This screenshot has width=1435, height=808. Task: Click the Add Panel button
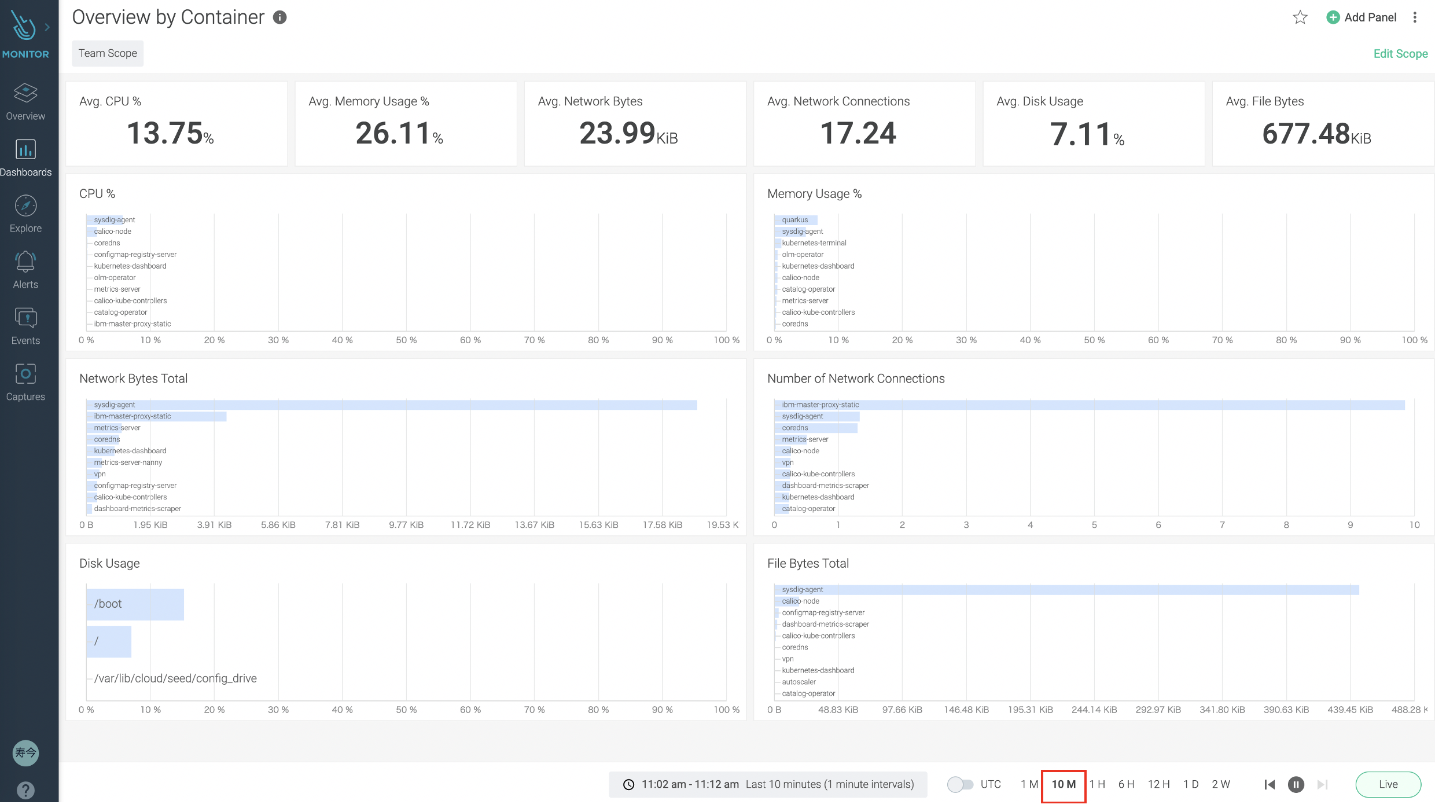pos(1362,17)
